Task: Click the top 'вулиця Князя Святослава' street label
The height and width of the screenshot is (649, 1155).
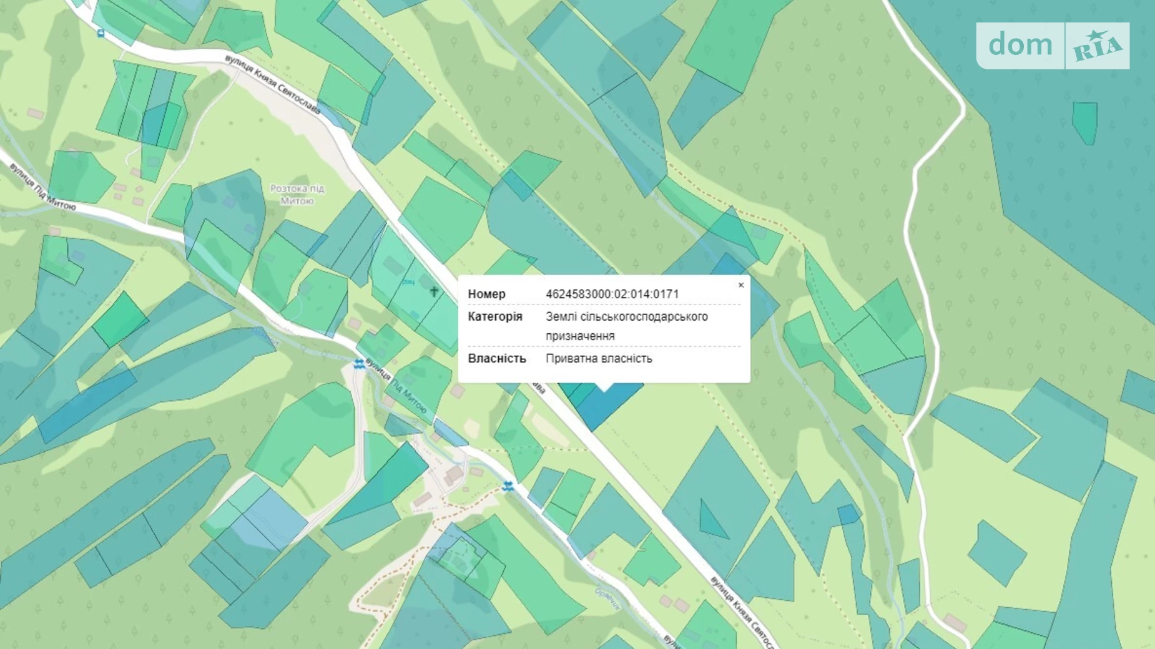Action: [273, 85]
